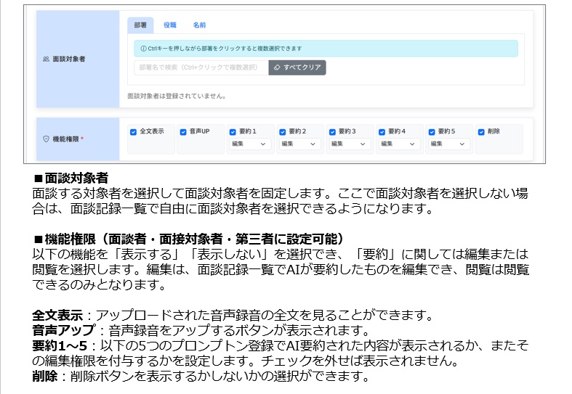
Task: Open the 名前 tab
Action: click(x=198, y=25)
